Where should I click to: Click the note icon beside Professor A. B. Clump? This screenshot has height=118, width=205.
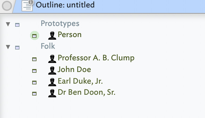[x=34, y=59]
